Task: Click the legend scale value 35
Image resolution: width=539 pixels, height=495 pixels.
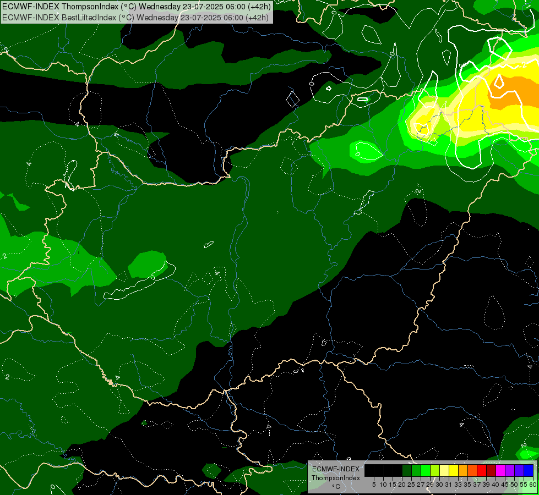Action: (x=467, y=485)
